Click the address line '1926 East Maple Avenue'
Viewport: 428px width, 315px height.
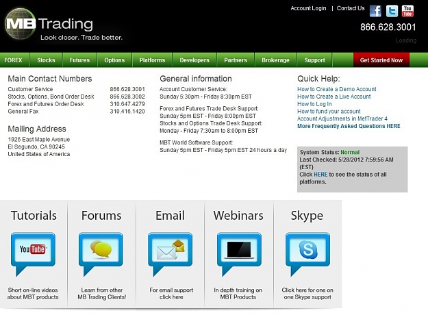[x=39, y=139]
